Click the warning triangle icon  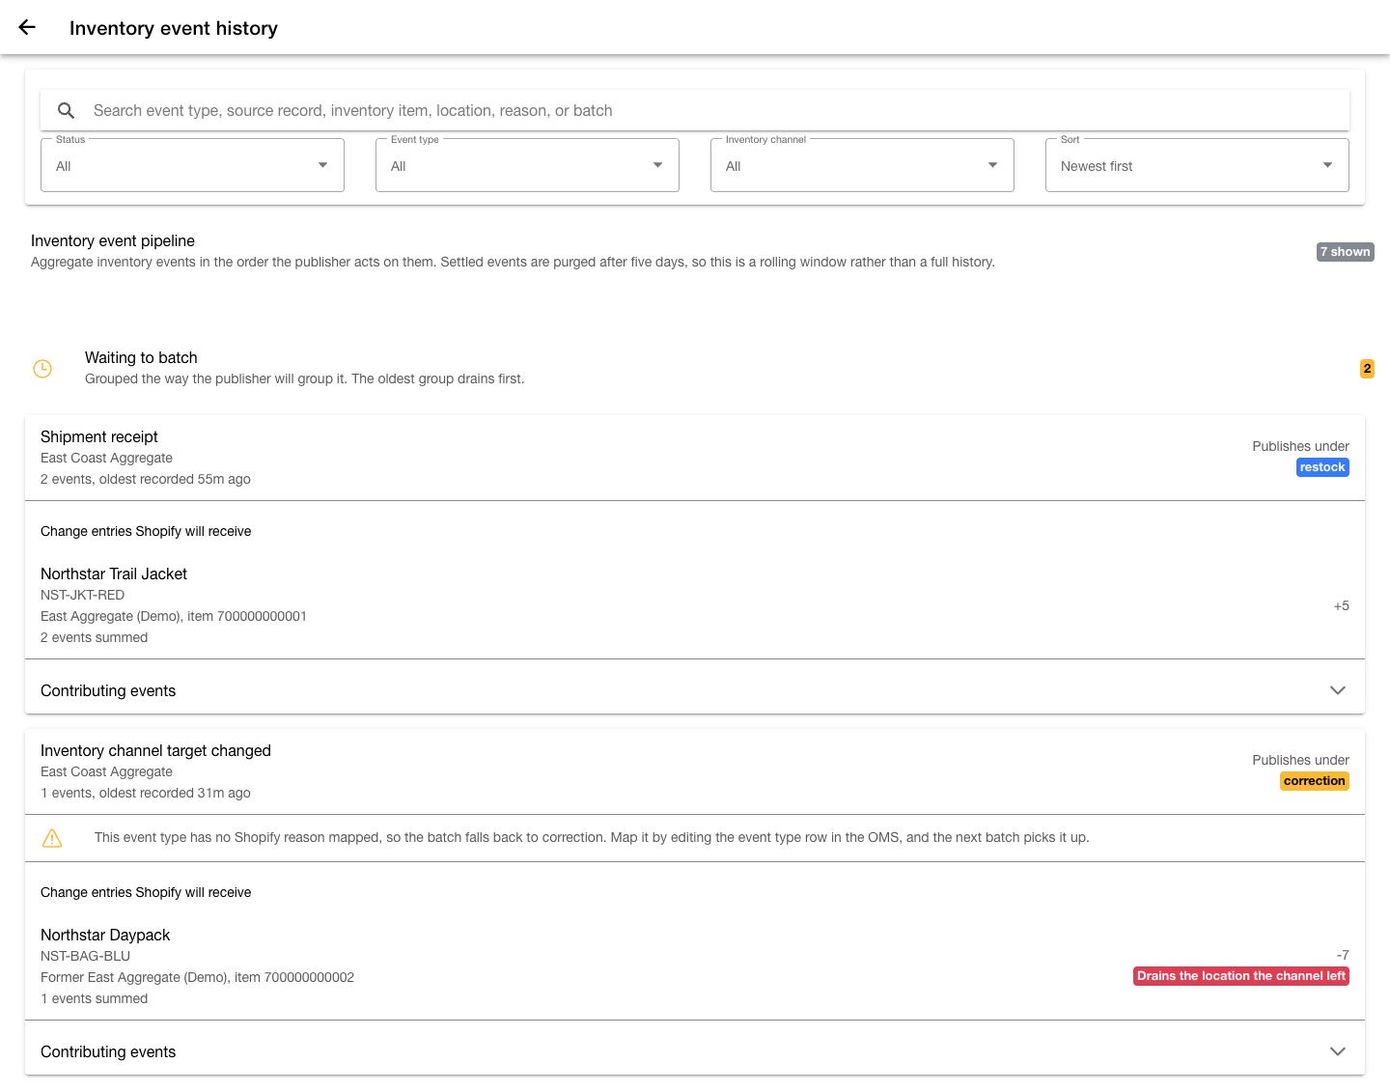(x=52, y=838)
